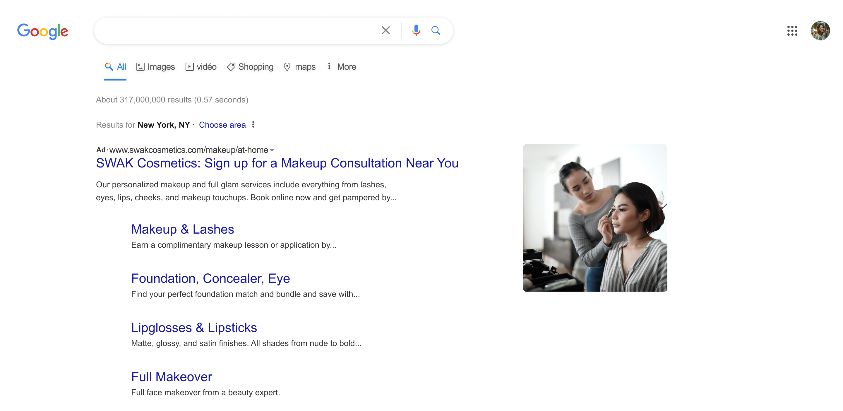Open the account profile avatar
Screen dimensions: 843x411
coord(820,31)
